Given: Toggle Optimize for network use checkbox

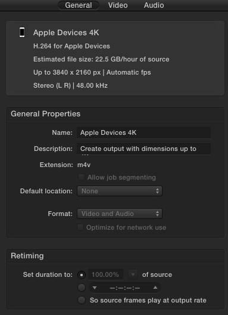Looking at the screenshot, I should click(80, 227).
